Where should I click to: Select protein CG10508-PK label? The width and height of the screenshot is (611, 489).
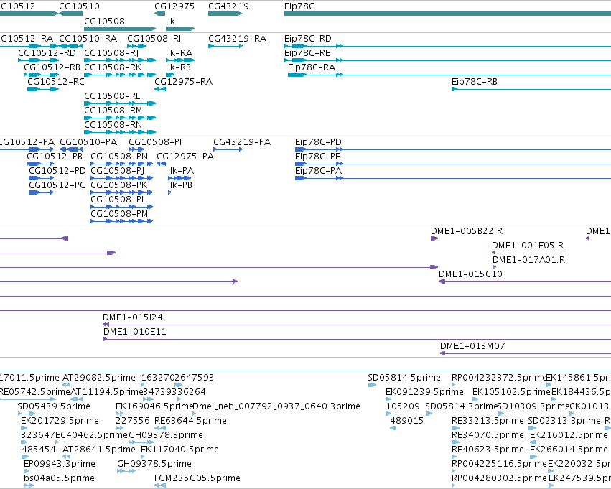119,185
